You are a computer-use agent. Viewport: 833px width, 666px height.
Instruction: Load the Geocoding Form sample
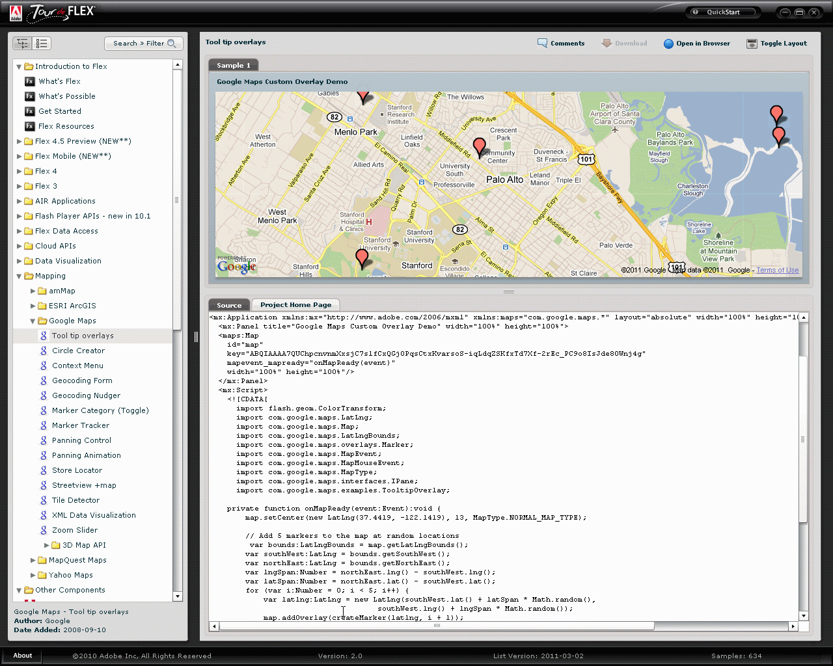tap(82, 380)
